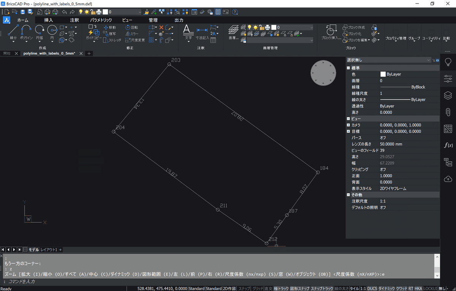Viewport: 456px width, 291px height.
Task: Toggle グリッド in the status bar
Action: coord(258,288)
